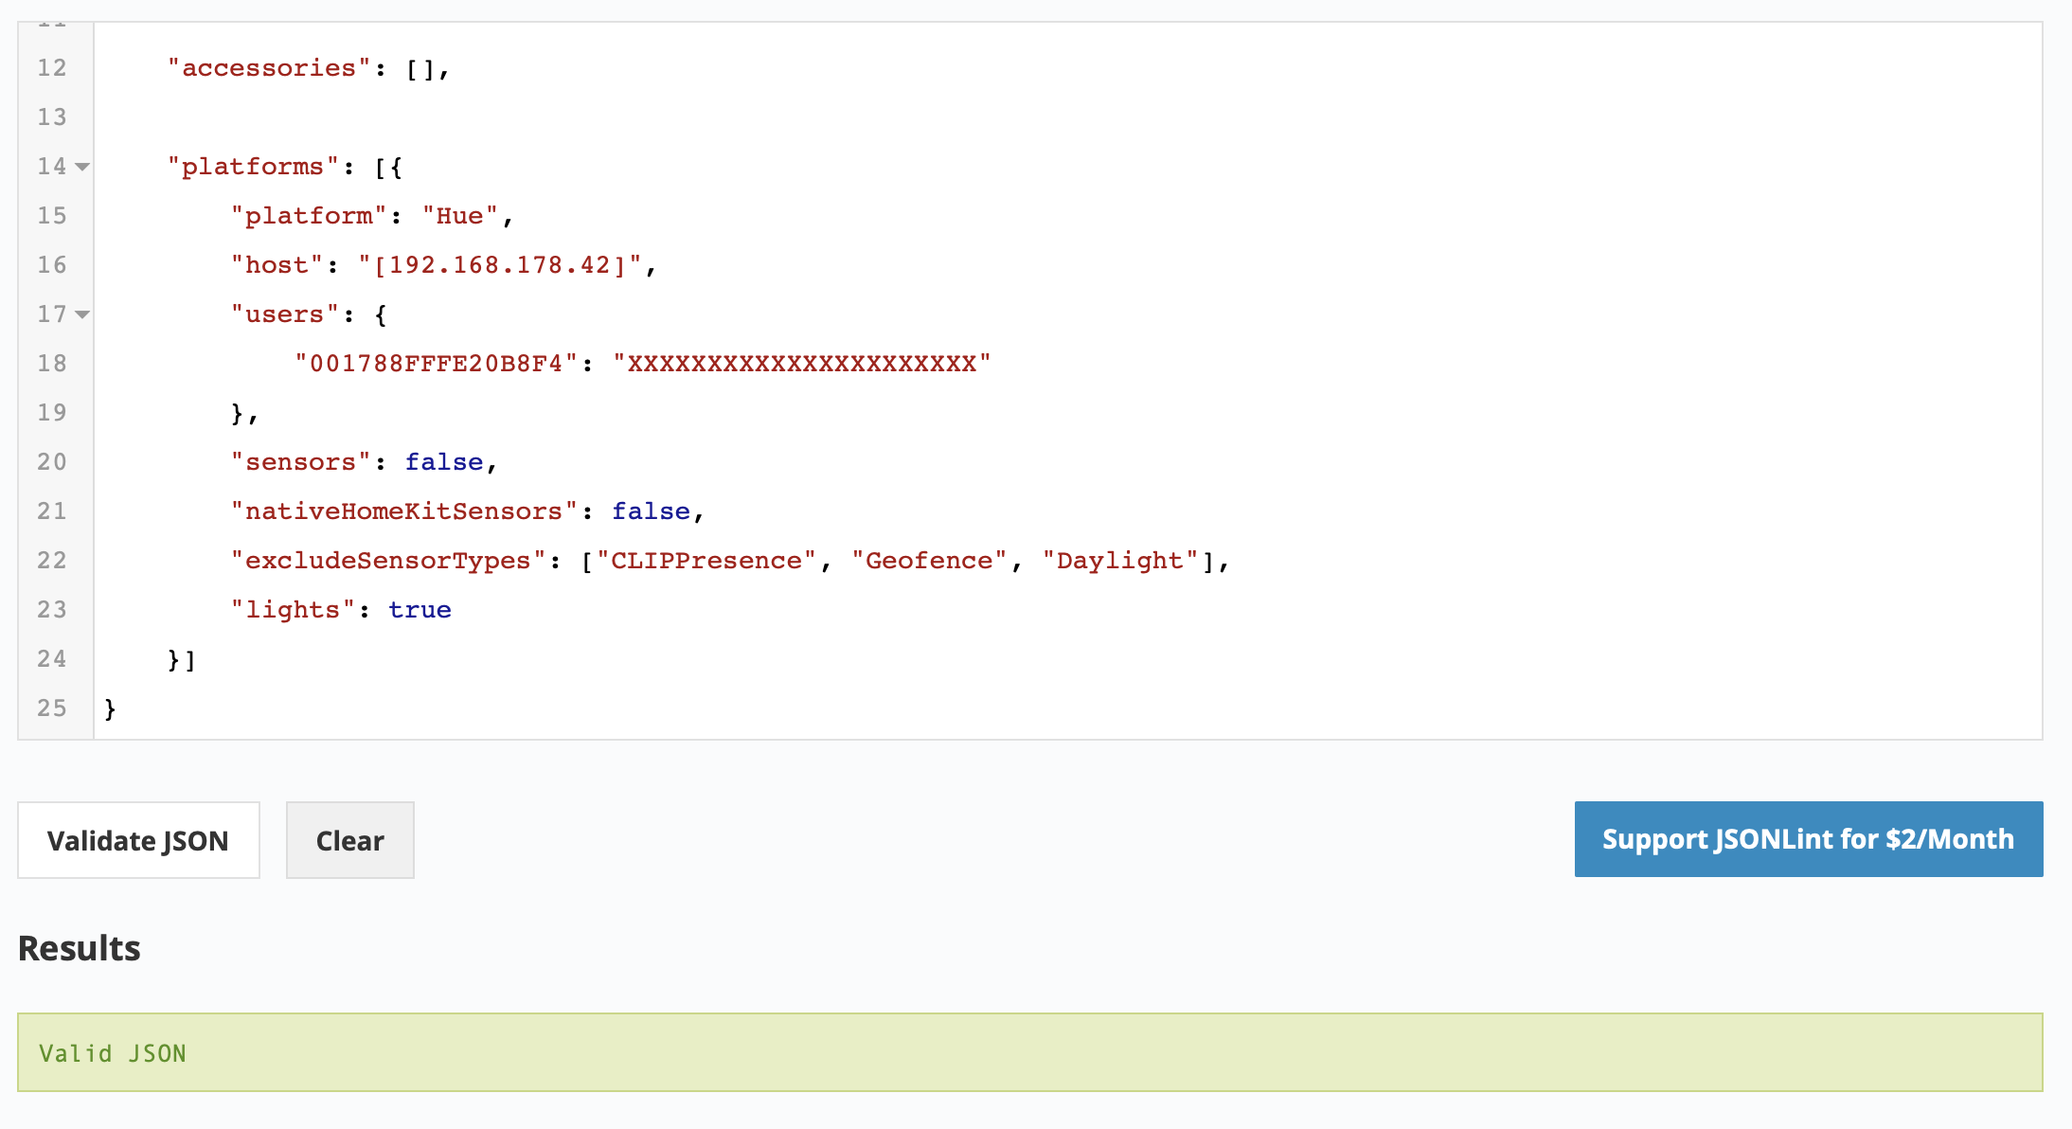Viewport: 2072px width, 1129px height.
Task: Click the Results heading
Action: coord(80,948)
